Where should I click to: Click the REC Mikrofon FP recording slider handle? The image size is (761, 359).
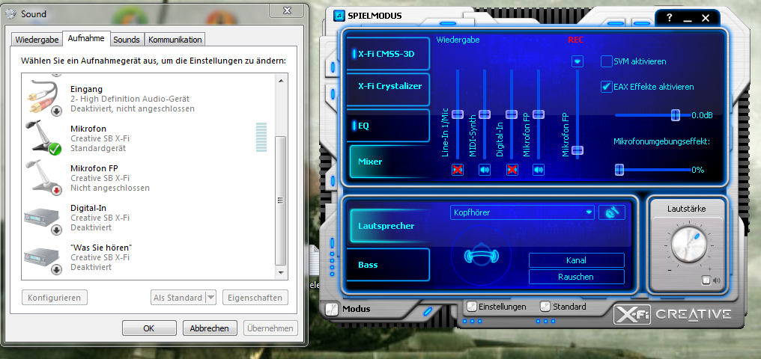(x=577, y=150)
